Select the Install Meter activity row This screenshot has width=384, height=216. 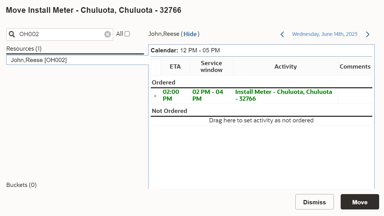[261, 96]
